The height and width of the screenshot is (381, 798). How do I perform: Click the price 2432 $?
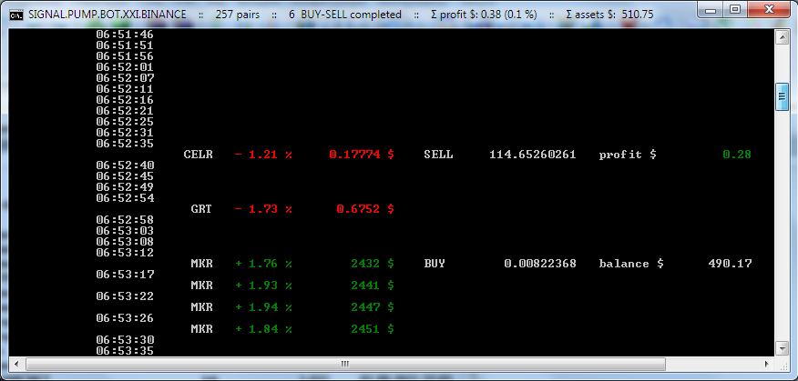(x=373, y=264)
